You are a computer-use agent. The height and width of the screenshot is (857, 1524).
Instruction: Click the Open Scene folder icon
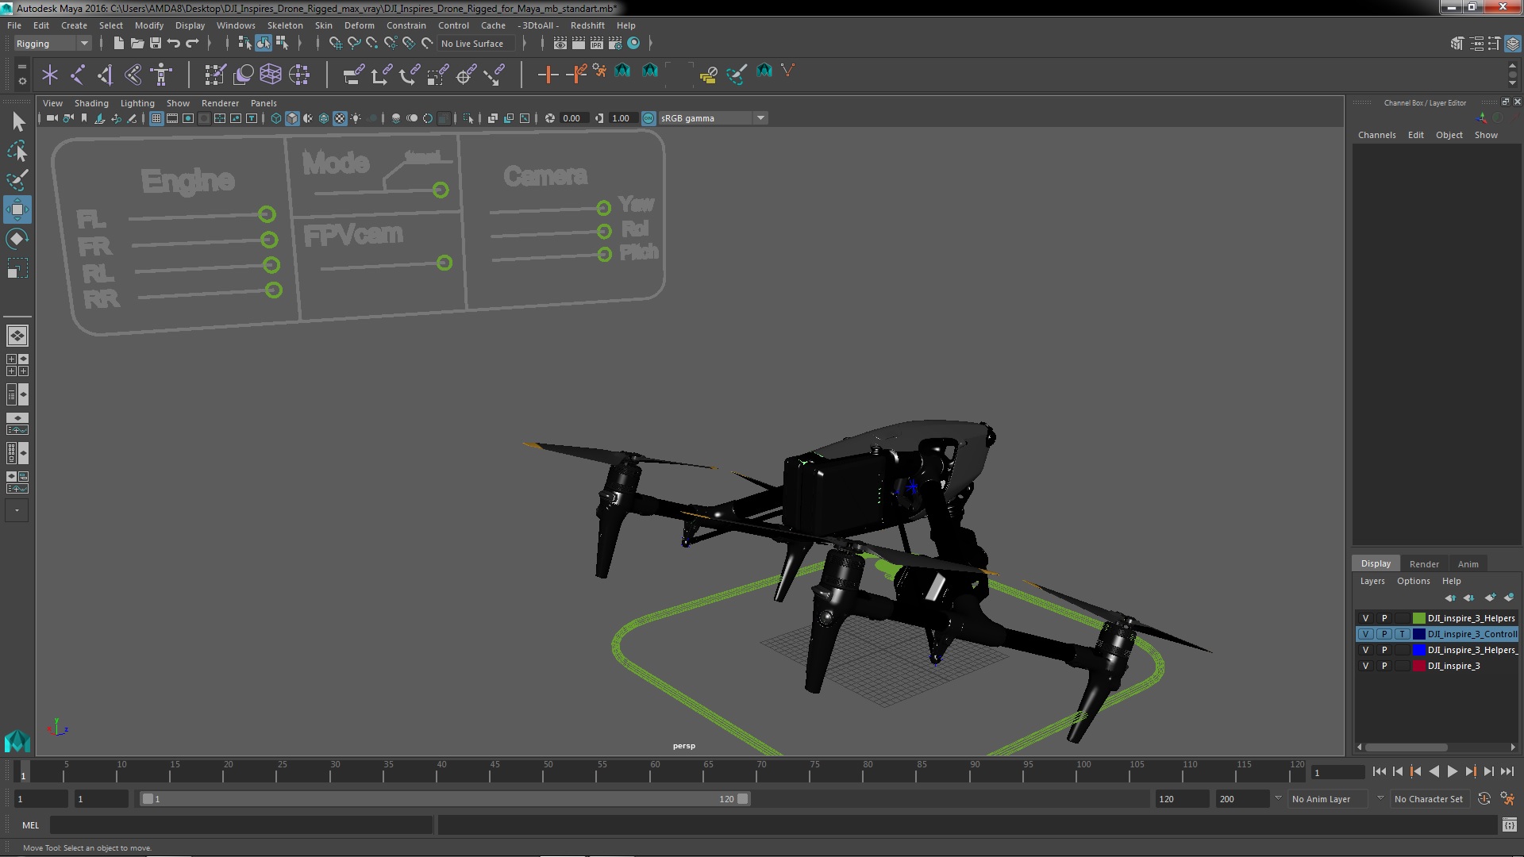click(x=137, y=44)
